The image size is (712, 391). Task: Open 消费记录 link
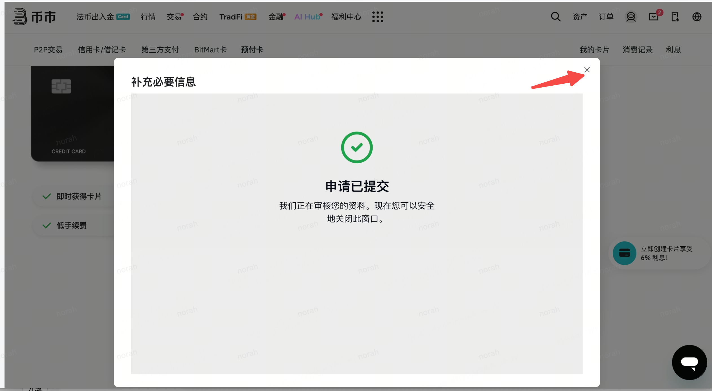tap(638, 50)
